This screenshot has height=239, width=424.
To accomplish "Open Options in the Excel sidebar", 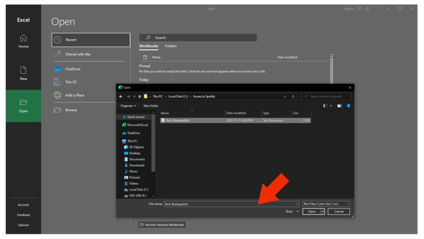I will [23, 225].
